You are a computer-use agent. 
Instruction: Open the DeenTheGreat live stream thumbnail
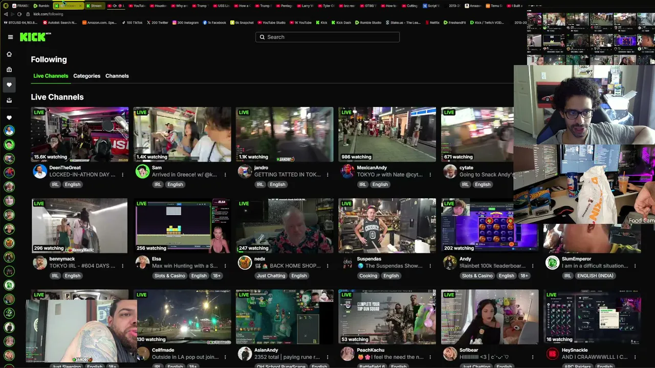click(x=80, y=134)
